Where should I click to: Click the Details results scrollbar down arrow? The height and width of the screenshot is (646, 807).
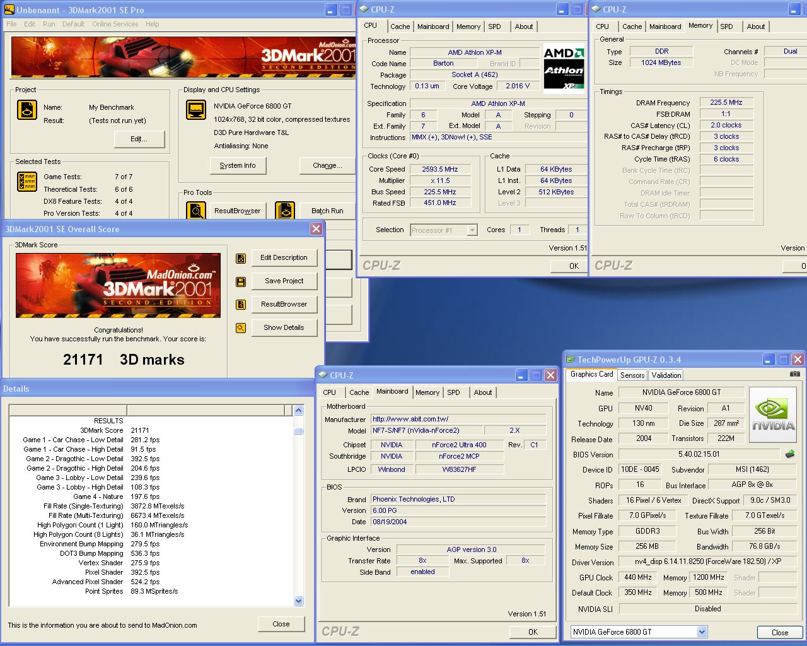tap(299, 601)
